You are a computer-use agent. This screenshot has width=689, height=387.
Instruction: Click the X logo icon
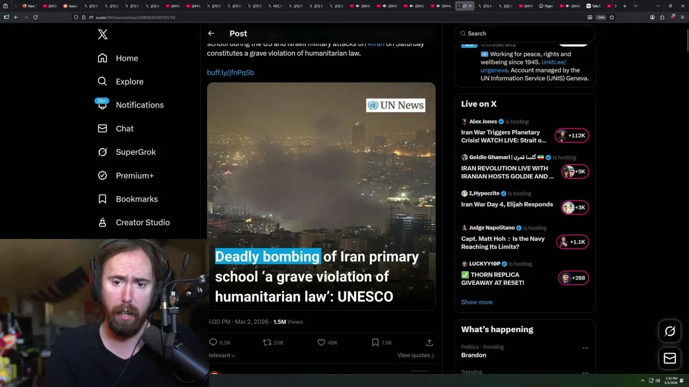pos(103,34)
